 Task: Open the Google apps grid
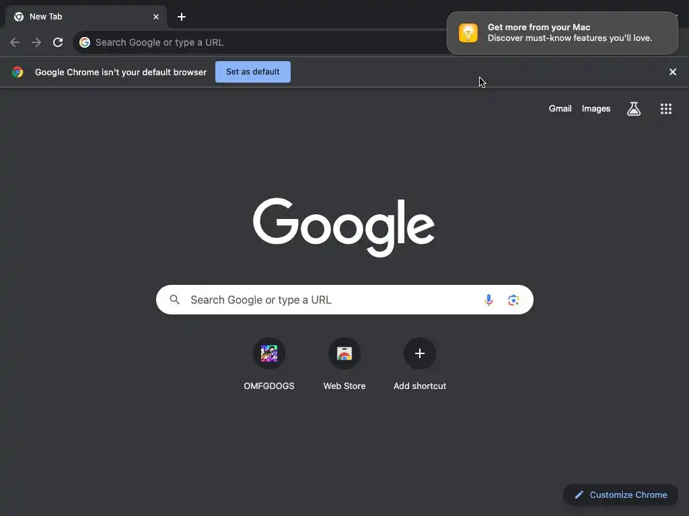(665, 108)
